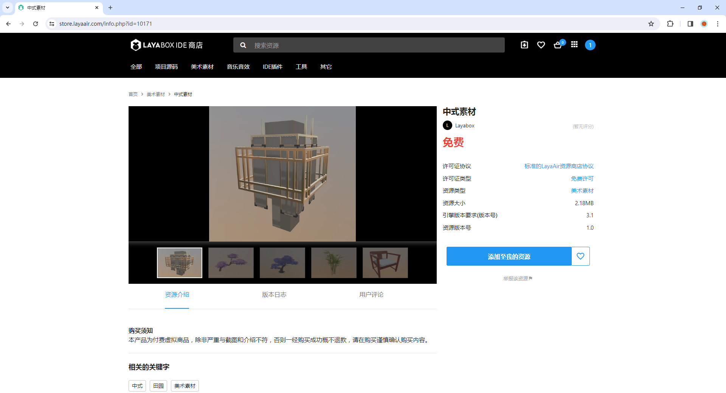Open the apps grid icon
This screenshot has width=726, height=393.
[x=574, y=45]
